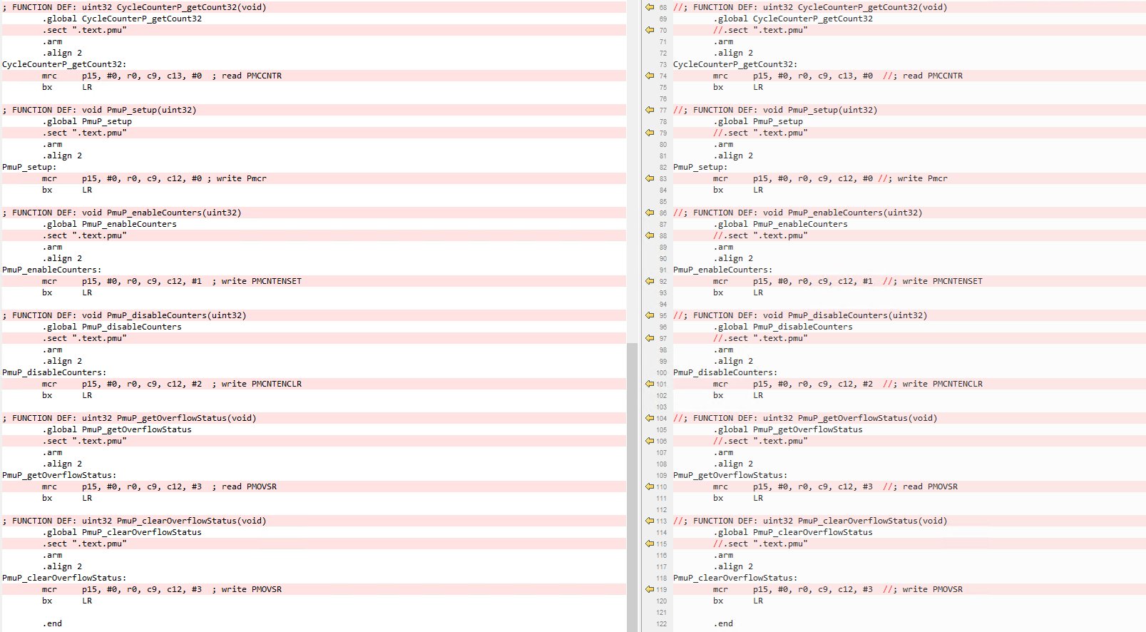Image resolution: width=1146 pixels, height=632 pixels.
Task: Click right pane line ending '//; read PMOVSR'
Action: (909, 486)
